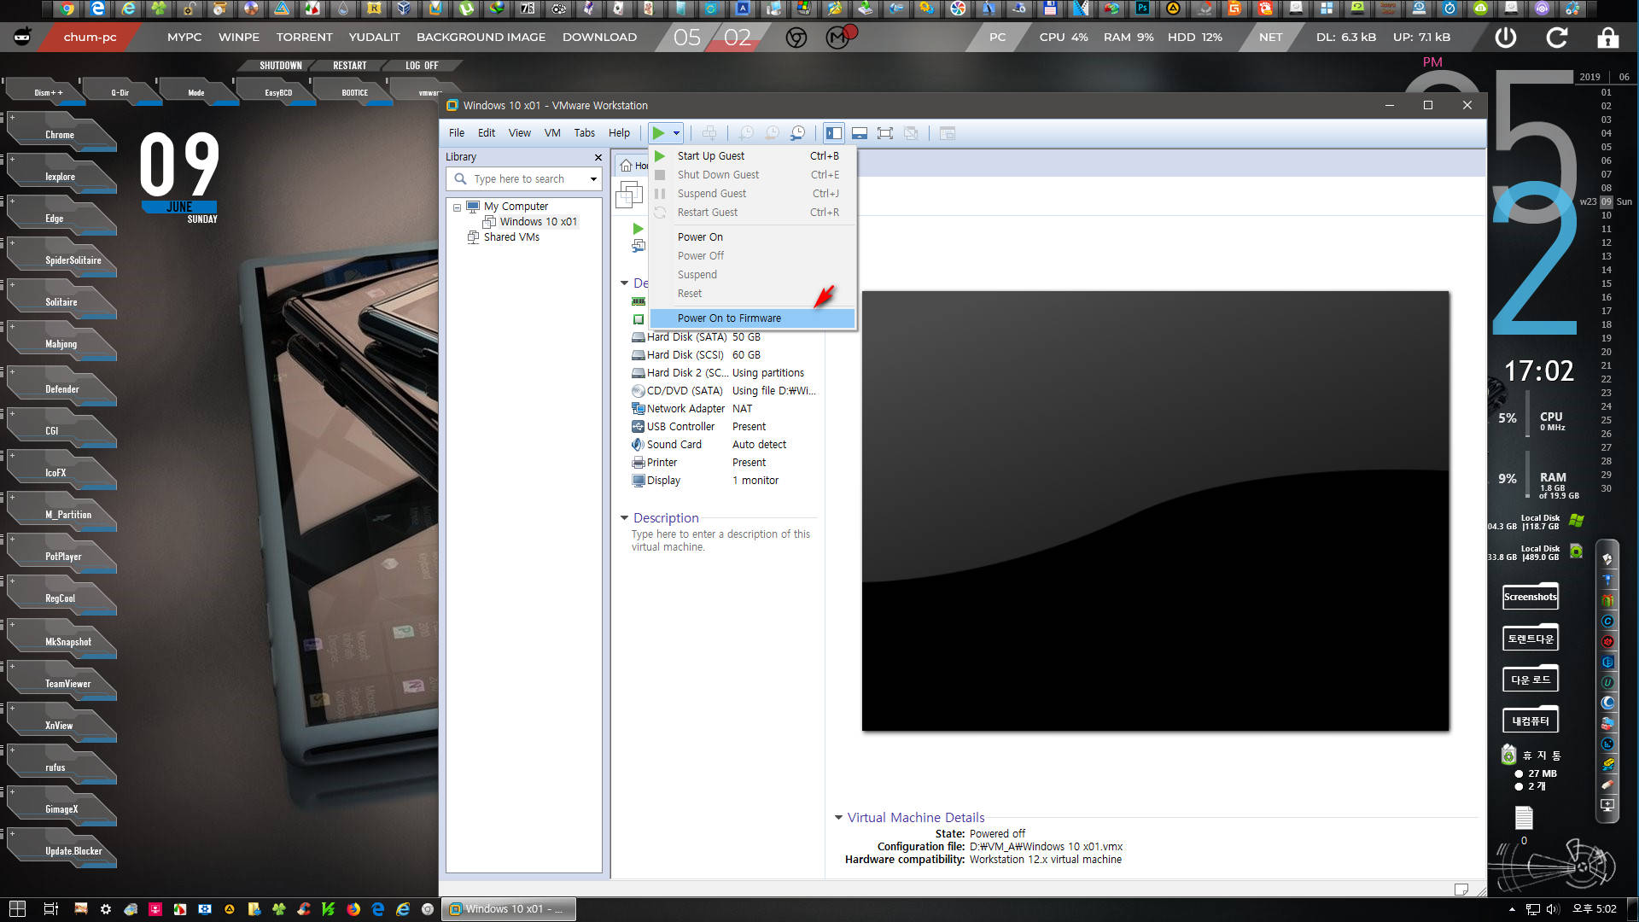The width and height of the screenshot is (1639, 922).
Task: Collapse the Virtual Machine Details section
Action: 838,817
